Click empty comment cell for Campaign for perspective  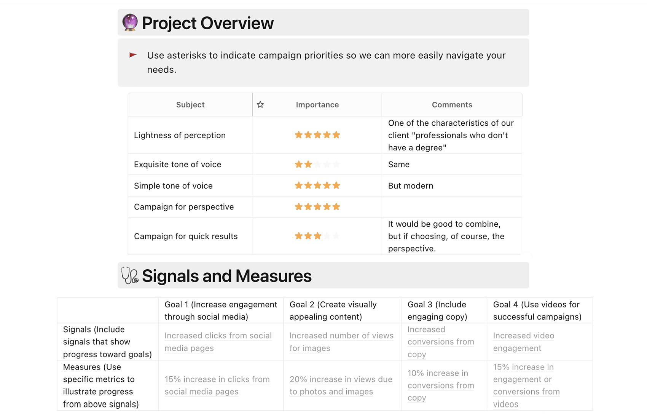tap(452, 207)
